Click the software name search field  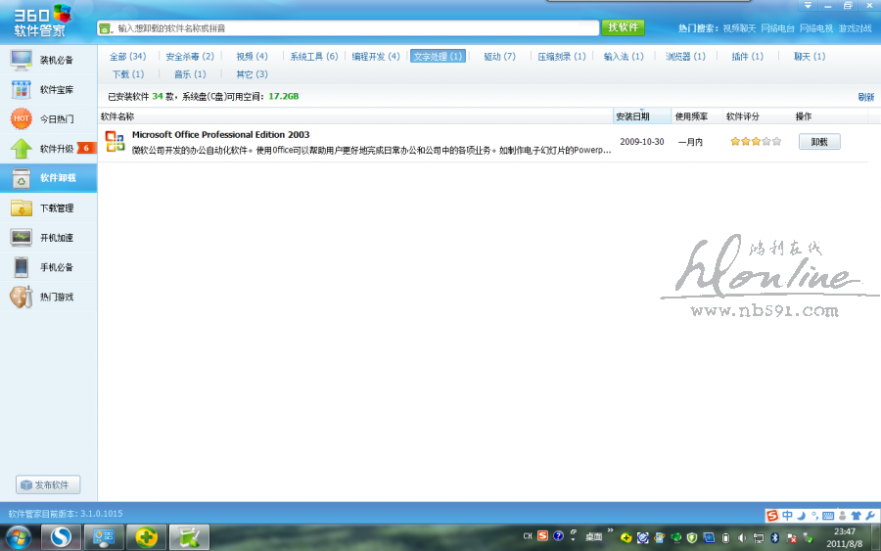point(352,28)
